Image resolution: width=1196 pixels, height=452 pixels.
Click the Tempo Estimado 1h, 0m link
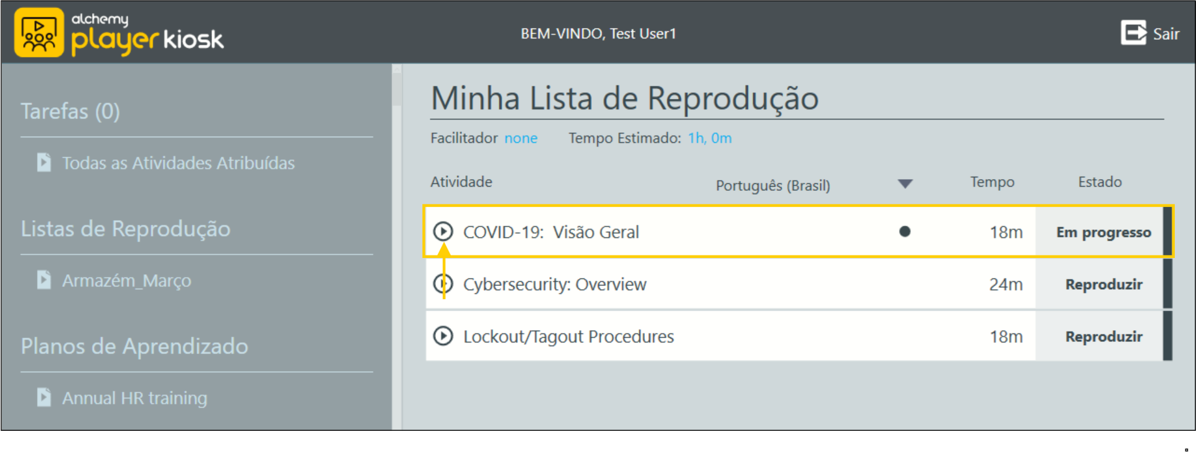coord(709,138)
